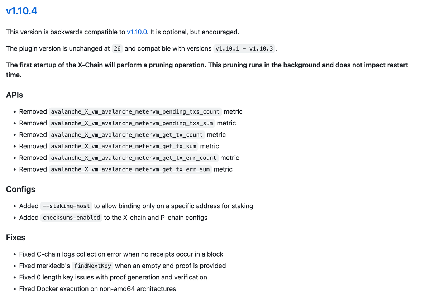430x301 pixels.
Task: Click the Configs section heading
Action: pos(21,189)
